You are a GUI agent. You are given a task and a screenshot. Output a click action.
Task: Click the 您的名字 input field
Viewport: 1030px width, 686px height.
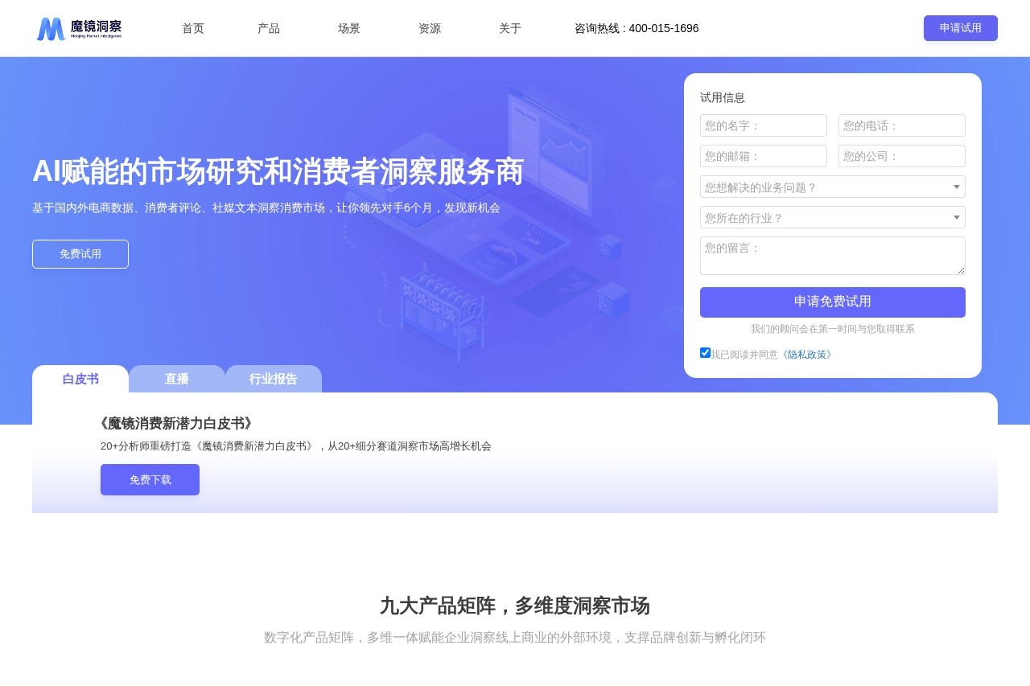click(x=763, y=125)
